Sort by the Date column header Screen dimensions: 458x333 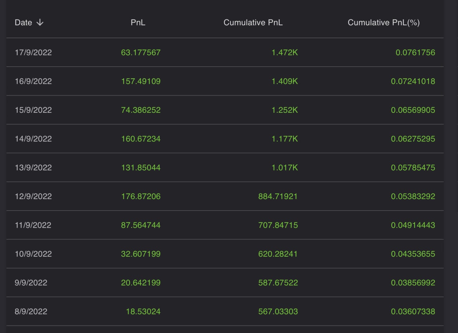(x=24, y=23)
